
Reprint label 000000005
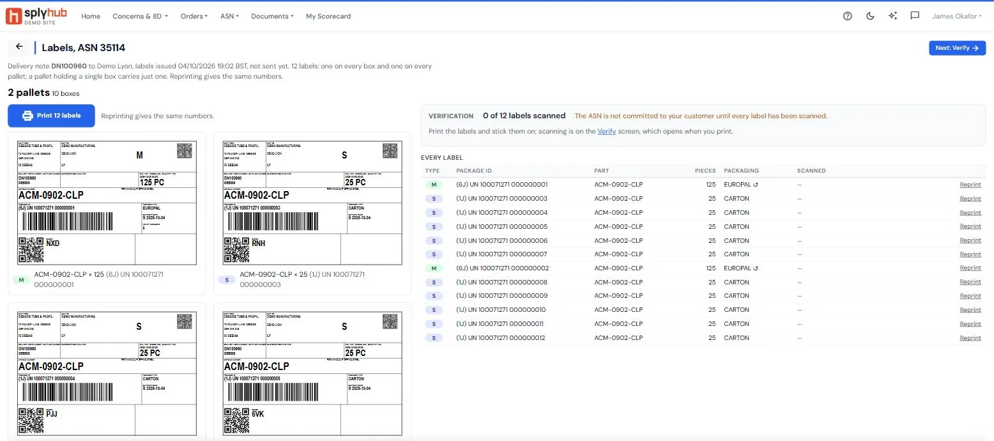(x=970, y=226)
